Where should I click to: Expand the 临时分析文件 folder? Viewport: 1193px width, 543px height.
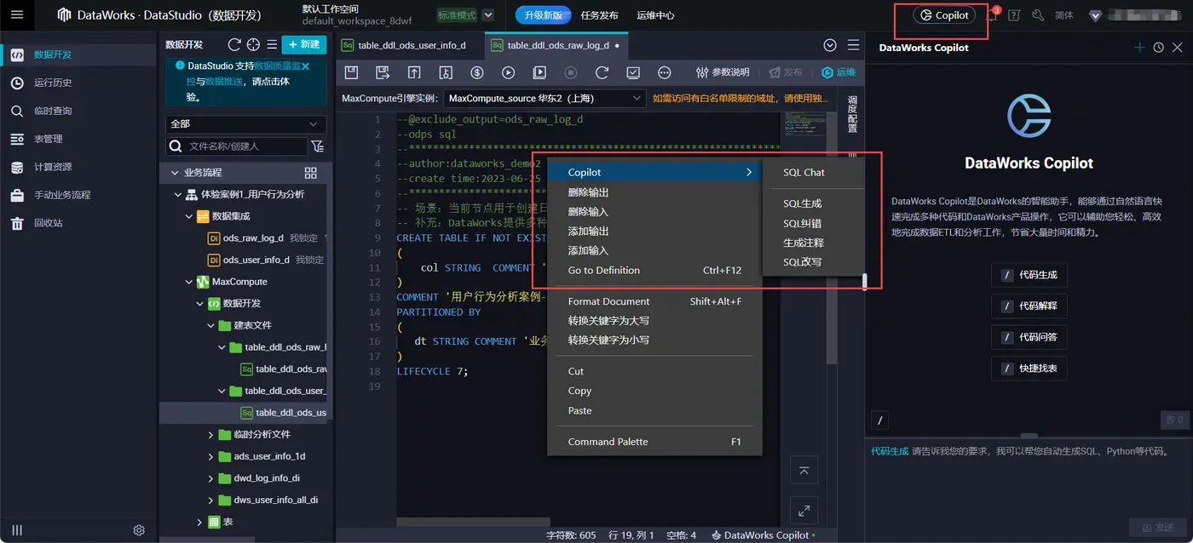click(211, 434)
